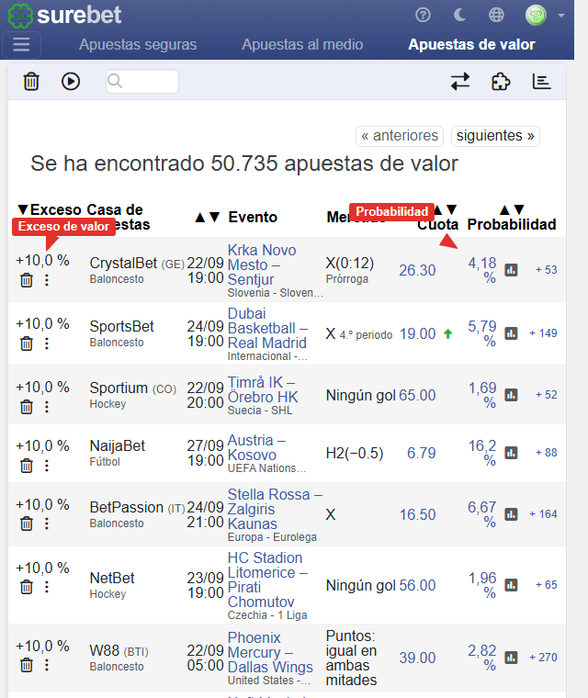Delete the SportsBet row

(27, 343)
